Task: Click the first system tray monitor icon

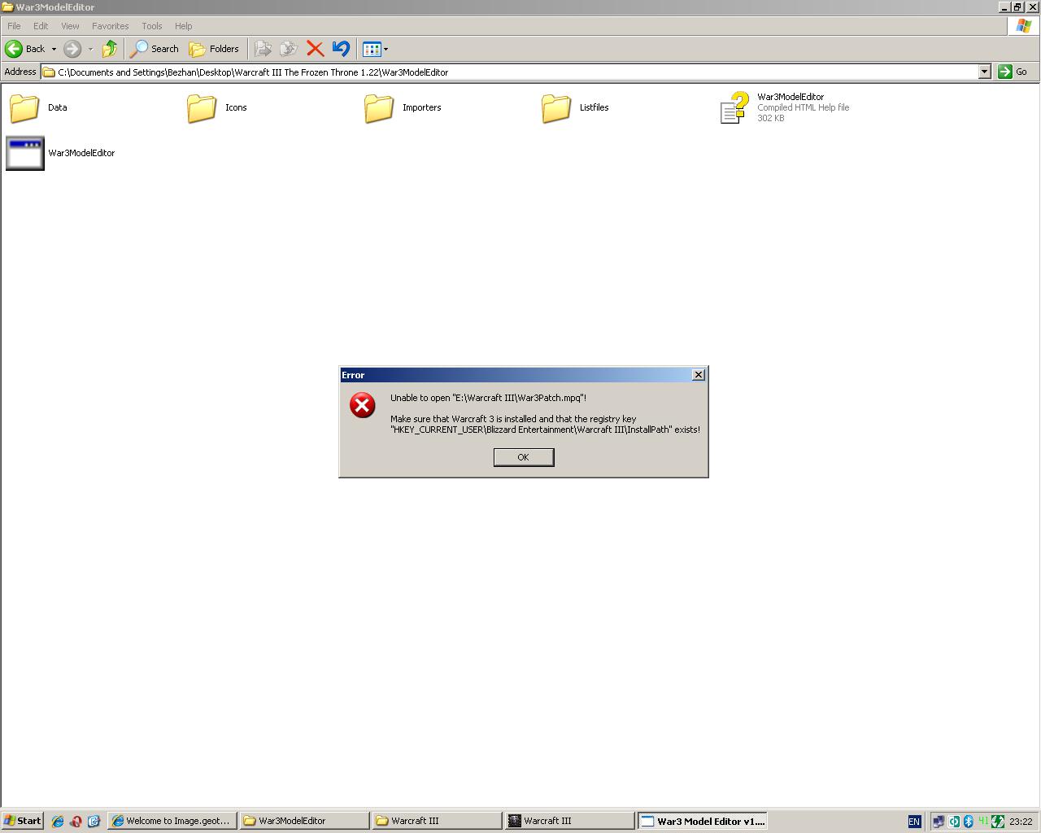Action: (x=939, y=822)
